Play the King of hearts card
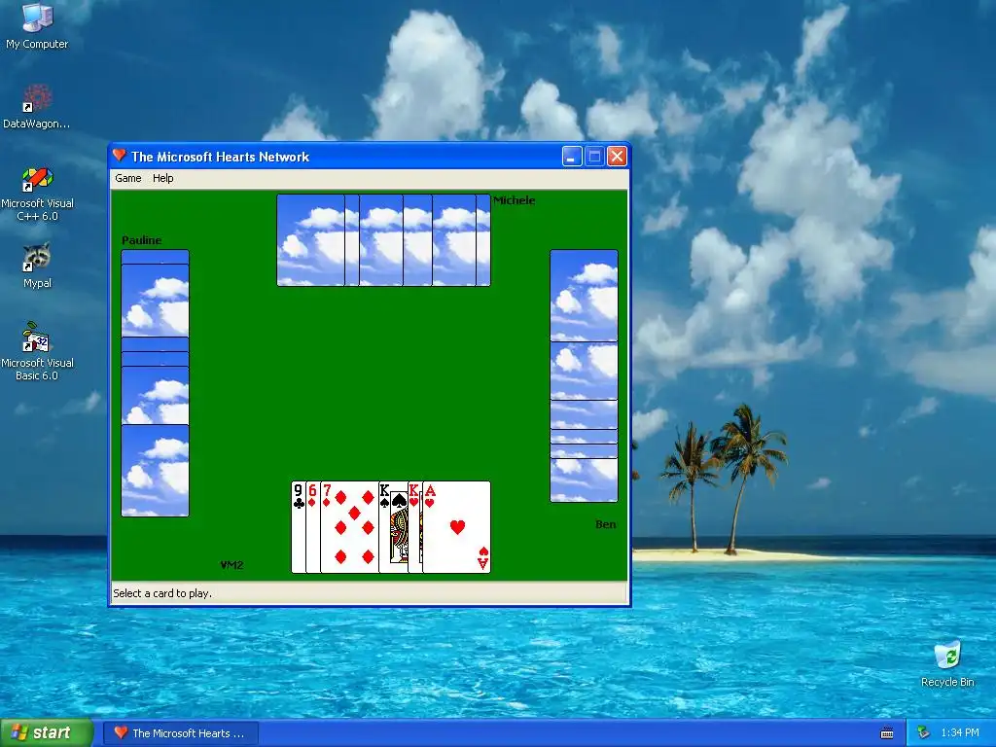This screenshot has width=996, height=747. point(414,527)
